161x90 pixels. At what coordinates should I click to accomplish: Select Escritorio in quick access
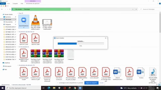(8, 17)
